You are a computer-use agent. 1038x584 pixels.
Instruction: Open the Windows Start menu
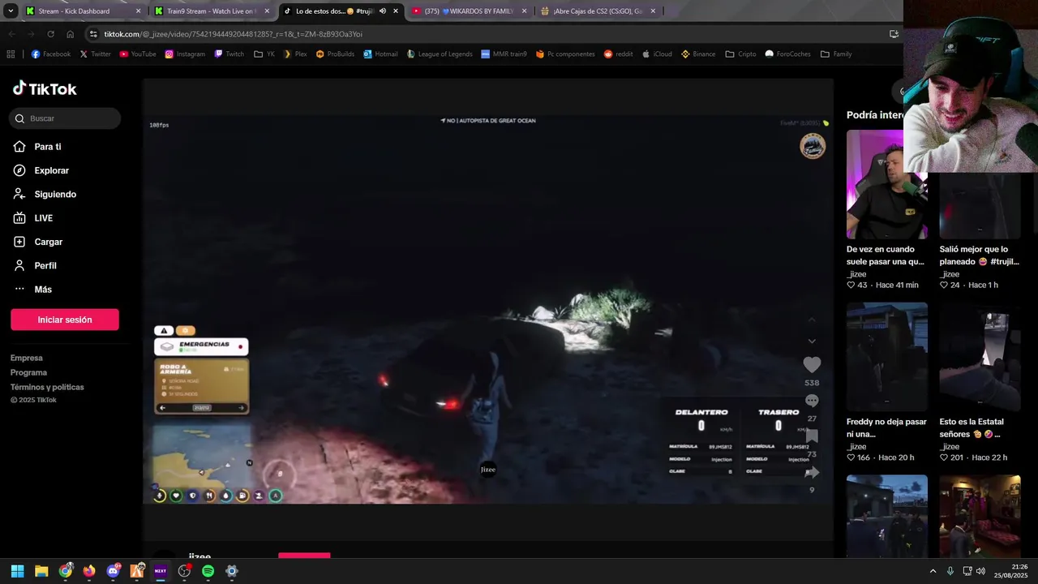[17, 571]
